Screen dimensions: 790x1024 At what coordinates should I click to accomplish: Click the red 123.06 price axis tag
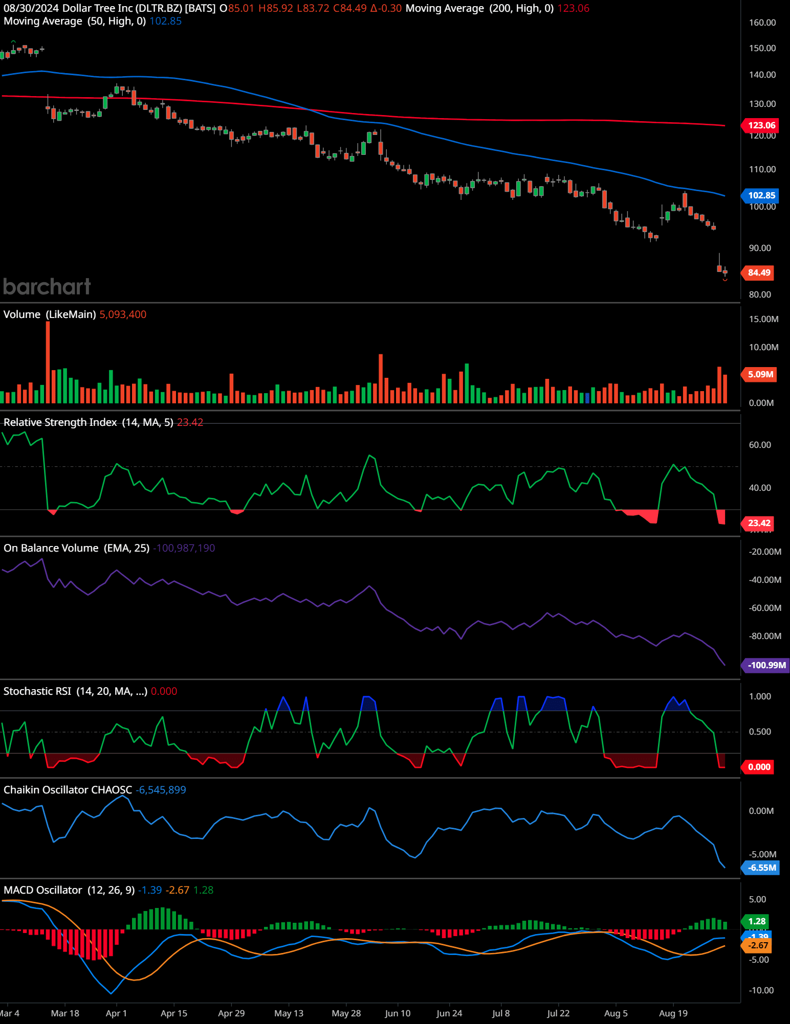(759, 125)
